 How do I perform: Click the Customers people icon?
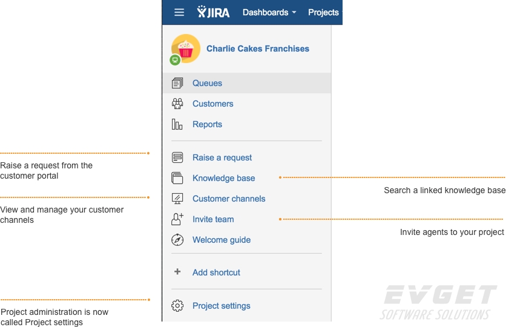[177, 104]
